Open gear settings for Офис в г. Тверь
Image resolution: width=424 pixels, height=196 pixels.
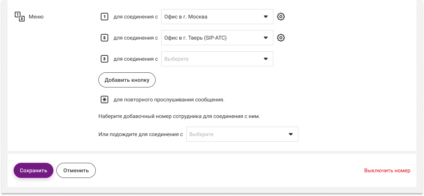coord(281,38)
